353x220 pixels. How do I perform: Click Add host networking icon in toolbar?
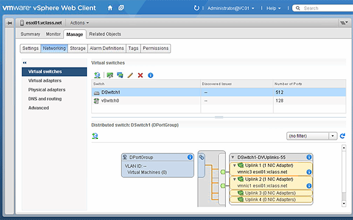pos(97,75)
